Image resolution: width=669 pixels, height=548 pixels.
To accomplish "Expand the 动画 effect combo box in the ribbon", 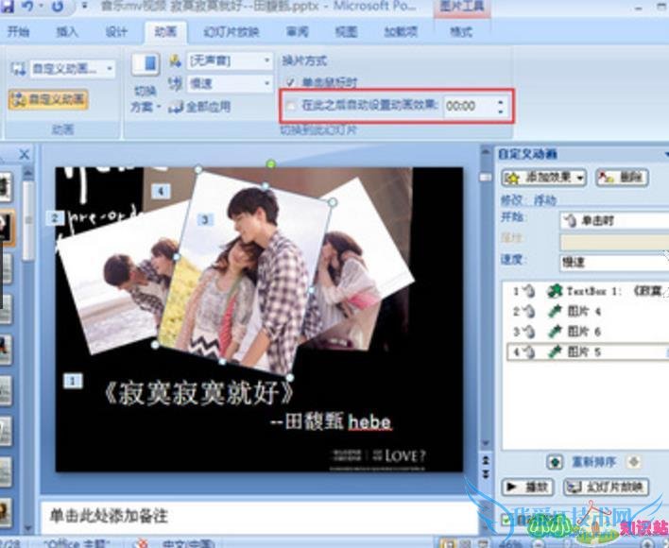I will pyautogui.click(x=110, y=69).
